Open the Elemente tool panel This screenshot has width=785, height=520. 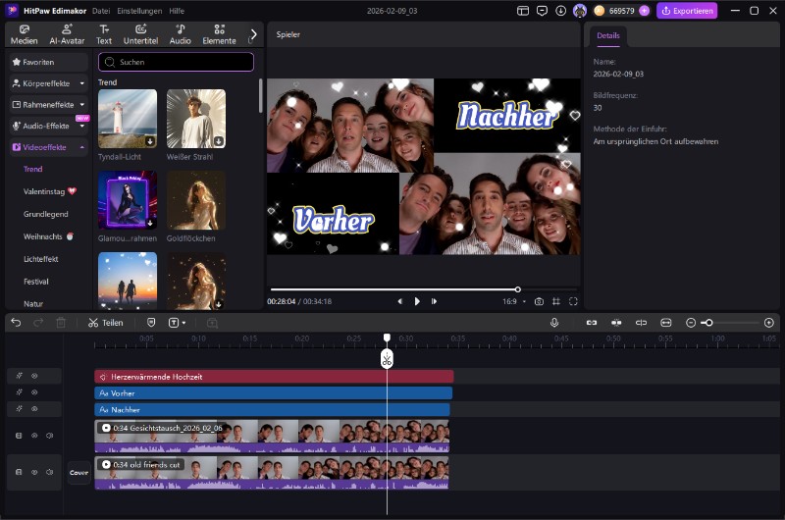pyautogui.click(x=219, y=34)
